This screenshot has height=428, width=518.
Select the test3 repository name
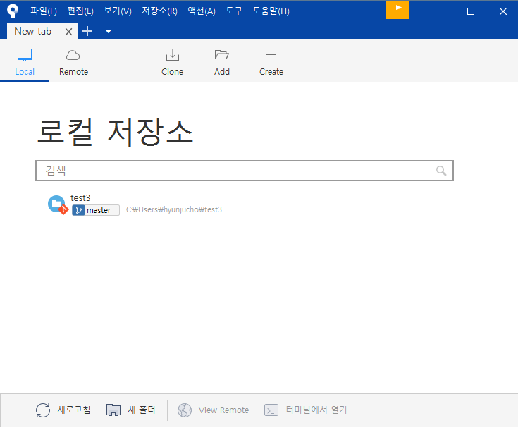tap(80, 197)
